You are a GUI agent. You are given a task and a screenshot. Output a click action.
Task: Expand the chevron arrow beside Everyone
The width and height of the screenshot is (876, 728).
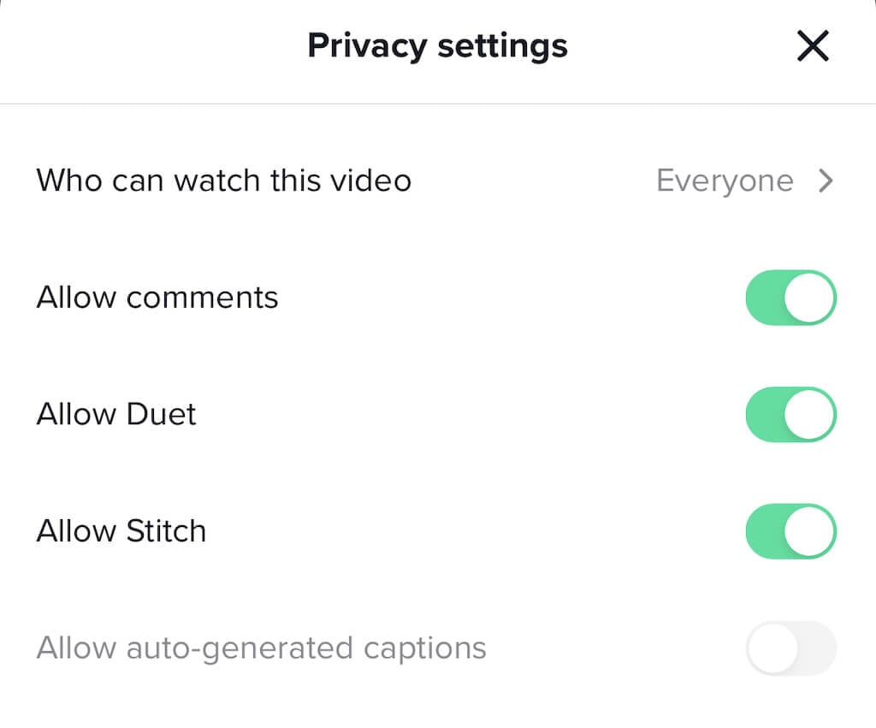[826, 181]
